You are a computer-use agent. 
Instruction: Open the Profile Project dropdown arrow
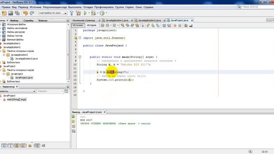coord(107,13)
